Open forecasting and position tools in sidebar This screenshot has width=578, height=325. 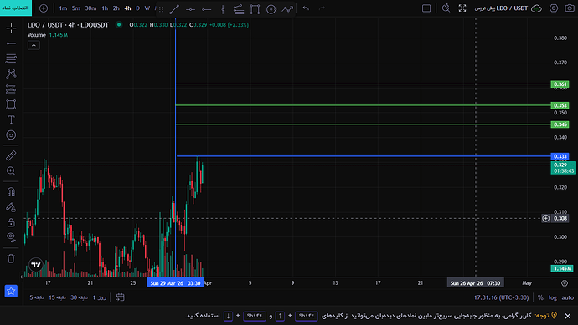(x=11, y=89)
